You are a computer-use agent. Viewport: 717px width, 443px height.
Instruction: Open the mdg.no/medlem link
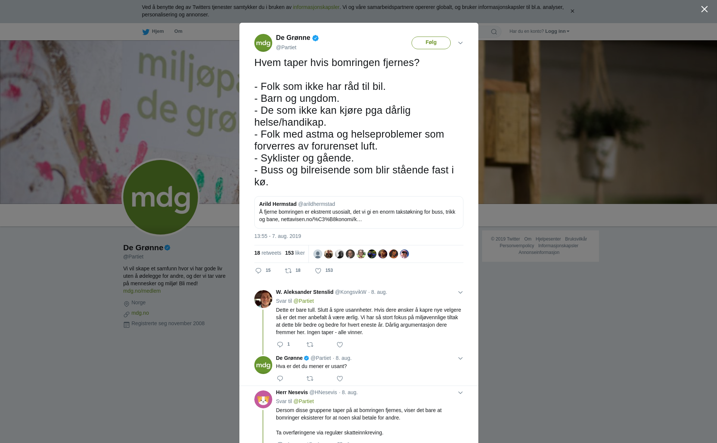[142, 291]
